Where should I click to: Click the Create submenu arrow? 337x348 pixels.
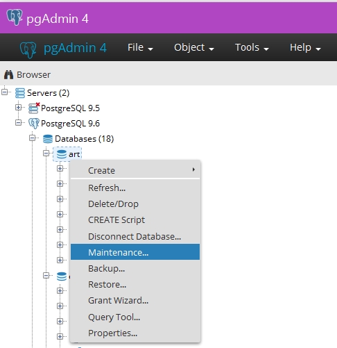click(x=193, y=169)
